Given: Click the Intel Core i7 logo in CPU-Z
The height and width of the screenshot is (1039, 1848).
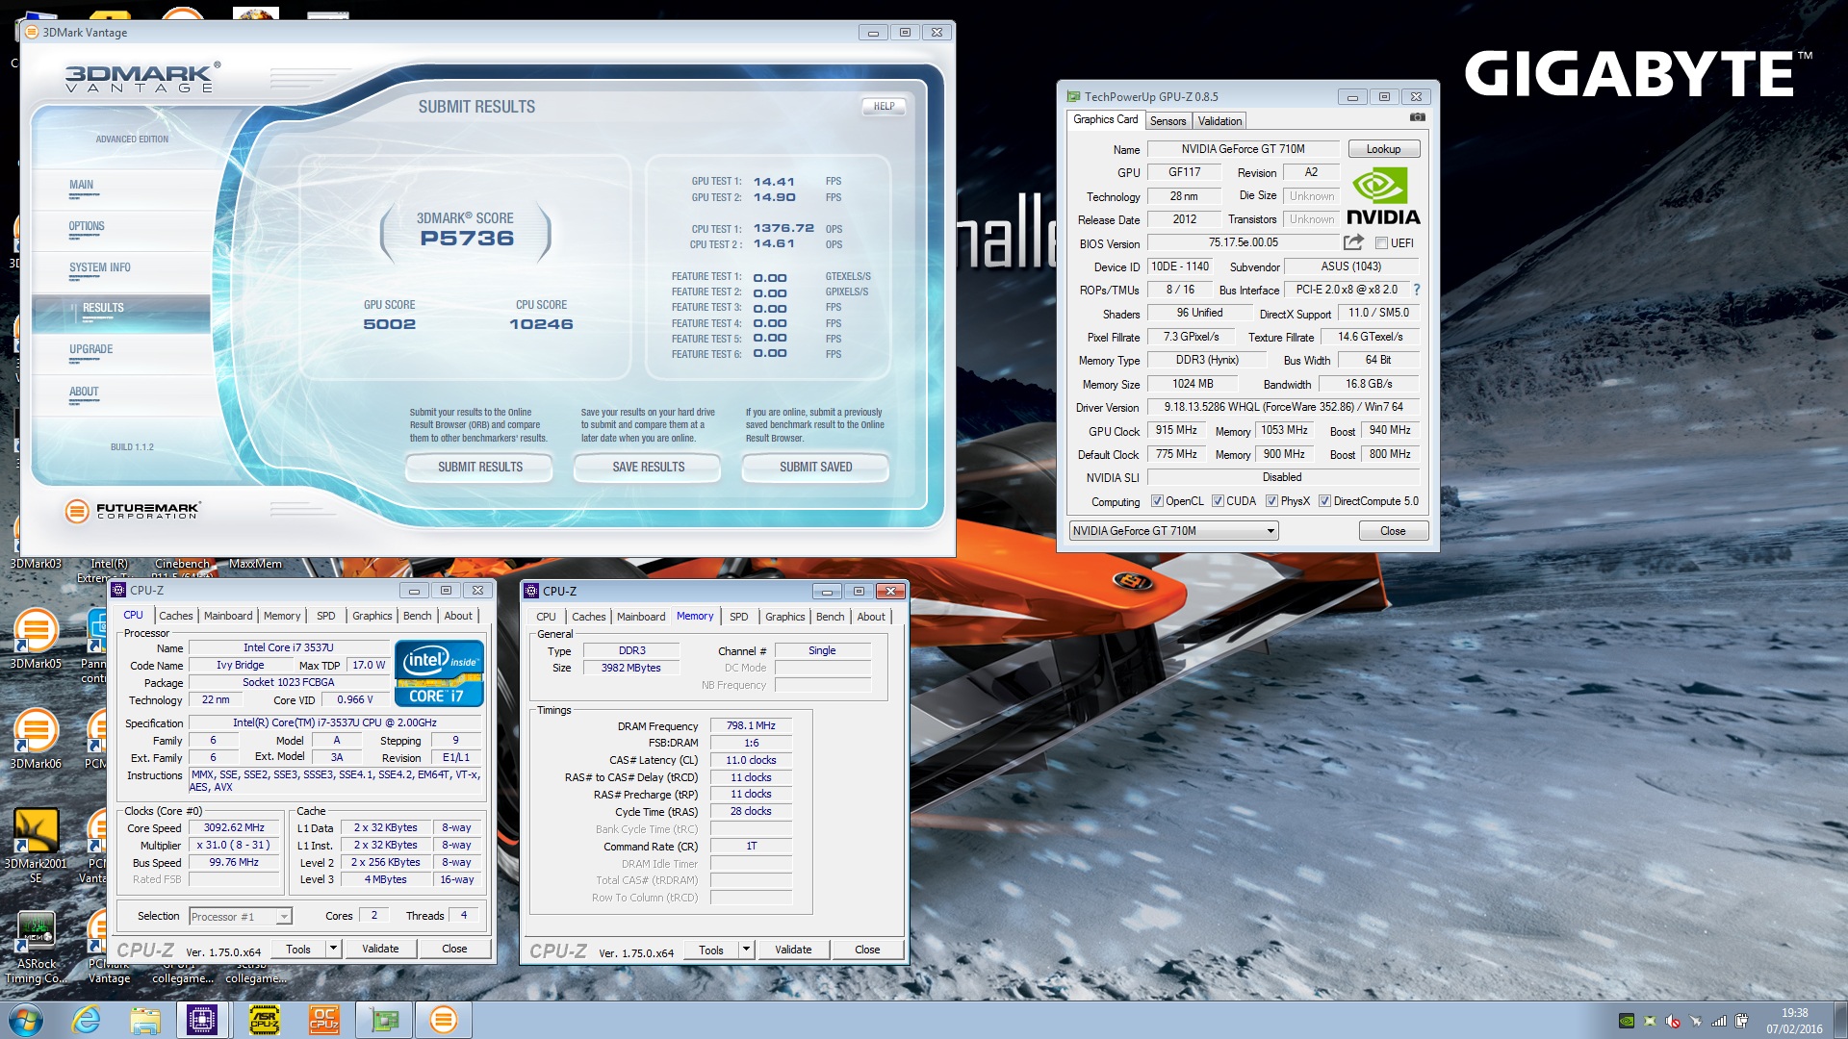Looking at the screenshot, I should (x=439, y=673).
